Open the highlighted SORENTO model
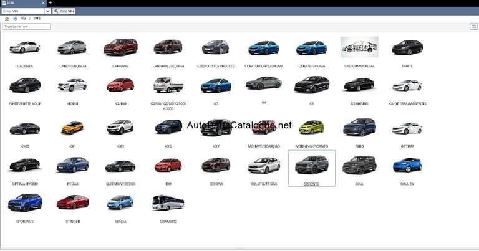479x251 pixels. pyautogui.click(x=312, y=168)
